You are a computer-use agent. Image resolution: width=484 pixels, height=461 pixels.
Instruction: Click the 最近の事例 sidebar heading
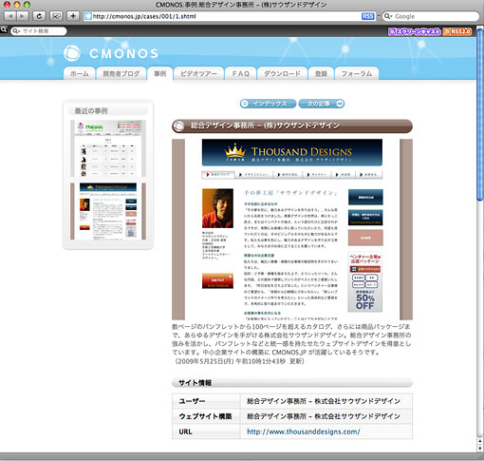click(108, 111)
